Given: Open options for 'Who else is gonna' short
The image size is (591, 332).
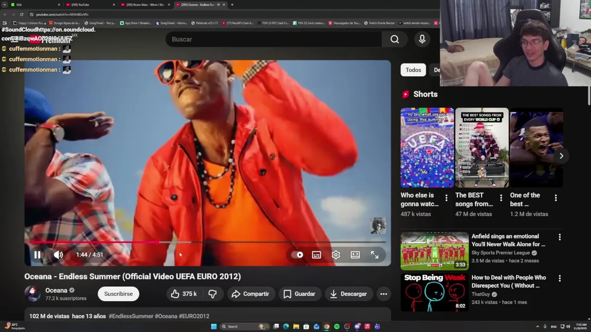Looking at the screenshot, I should [446, 198].
